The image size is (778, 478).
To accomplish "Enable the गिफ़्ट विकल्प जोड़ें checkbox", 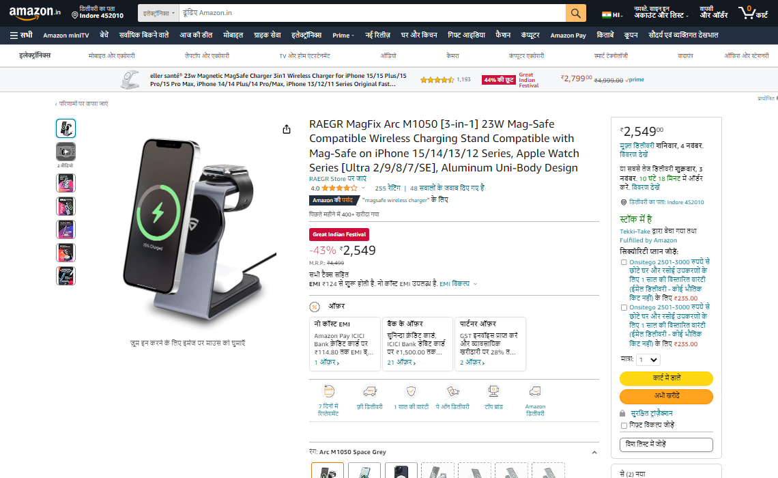I will pyautogui.click(x=624, y=425).
